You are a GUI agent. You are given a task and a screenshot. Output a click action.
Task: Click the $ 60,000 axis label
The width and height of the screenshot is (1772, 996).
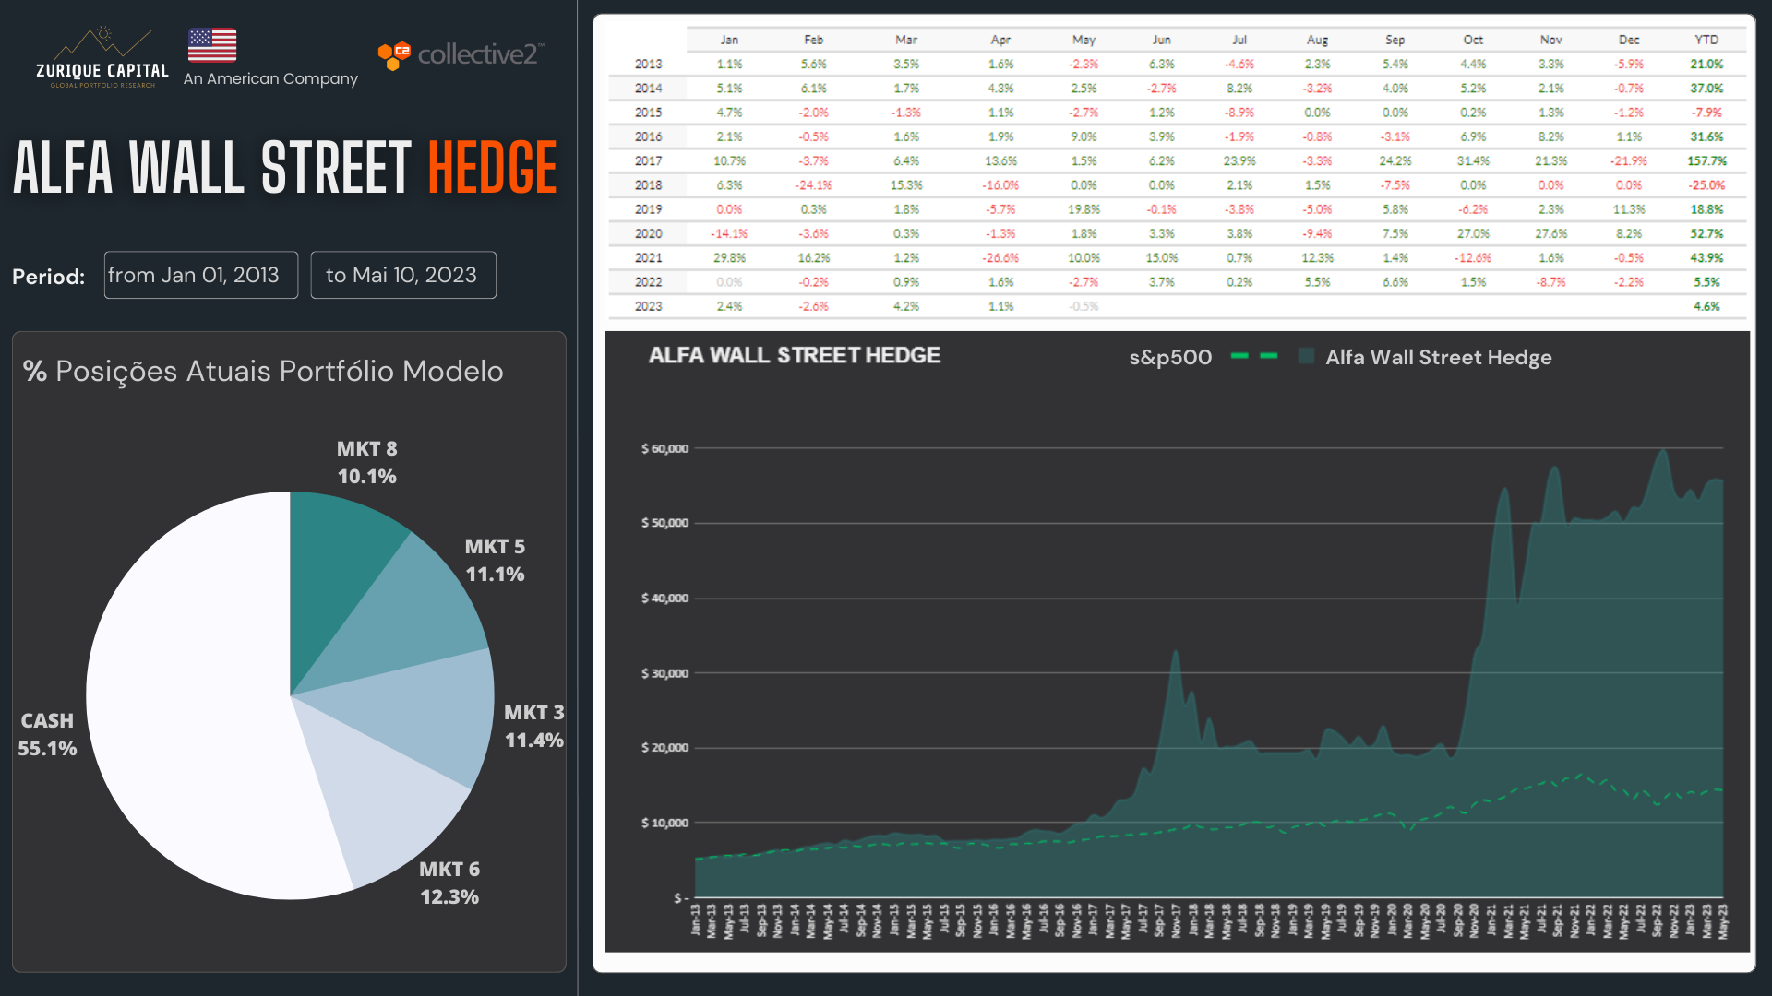coord(664,448)
